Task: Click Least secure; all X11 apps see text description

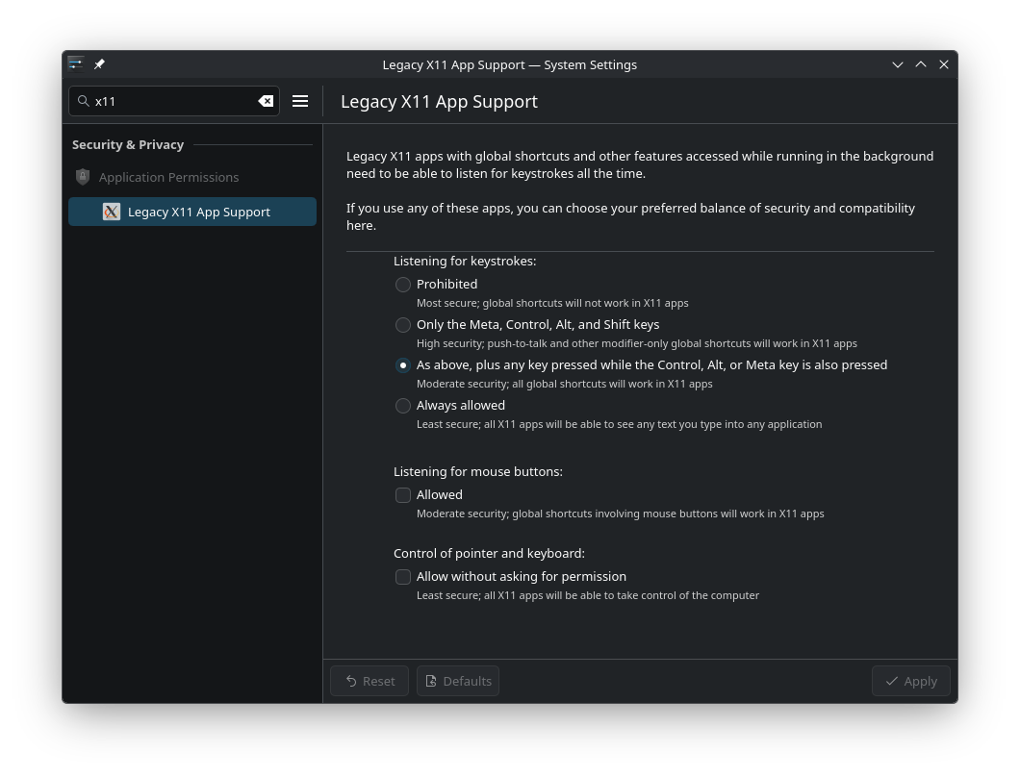Action: tap(620, 424)
